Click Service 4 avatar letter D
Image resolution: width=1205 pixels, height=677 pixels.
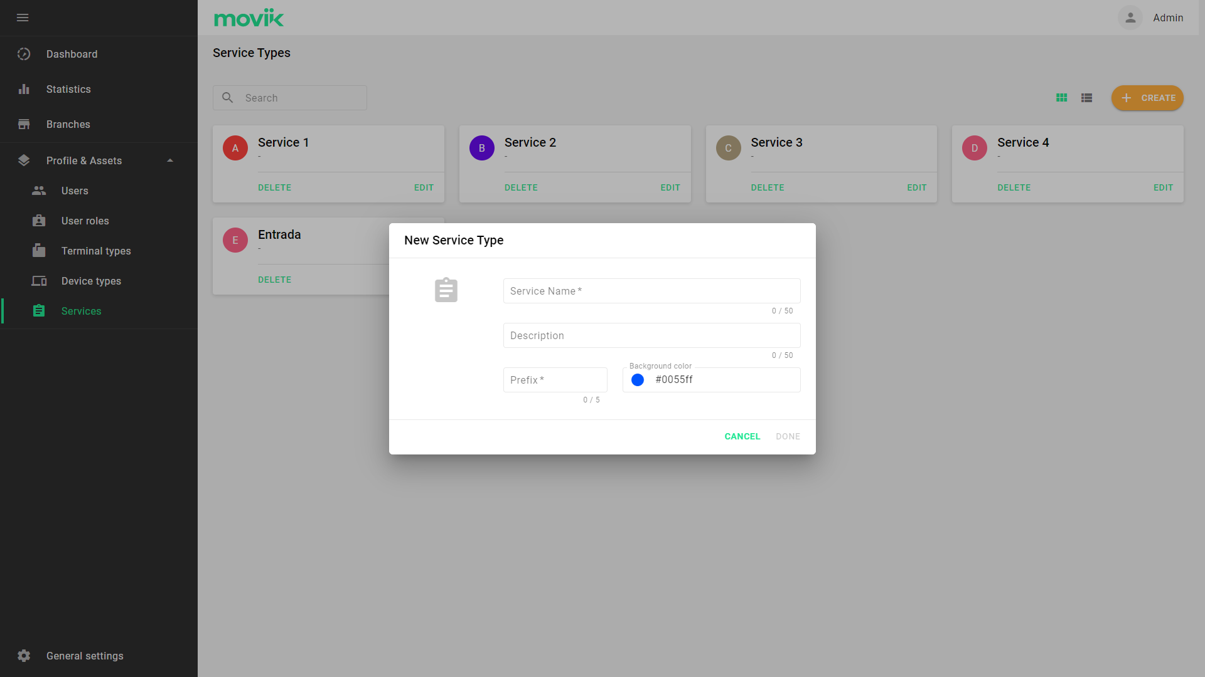[x=975, y=148]
